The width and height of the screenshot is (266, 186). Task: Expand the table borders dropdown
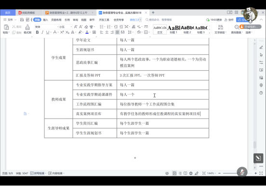coord(149,32)
